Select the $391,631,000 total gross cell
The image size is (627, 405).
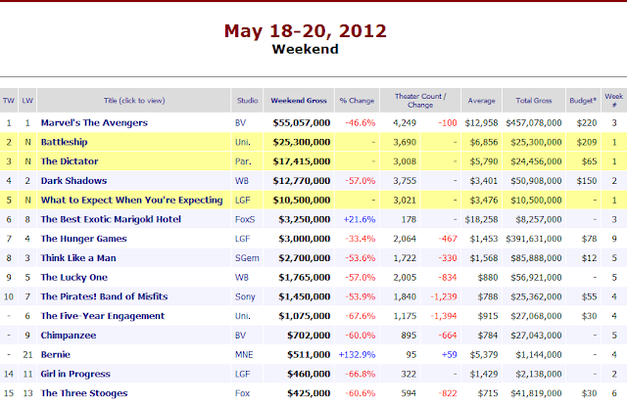(534, 239)
